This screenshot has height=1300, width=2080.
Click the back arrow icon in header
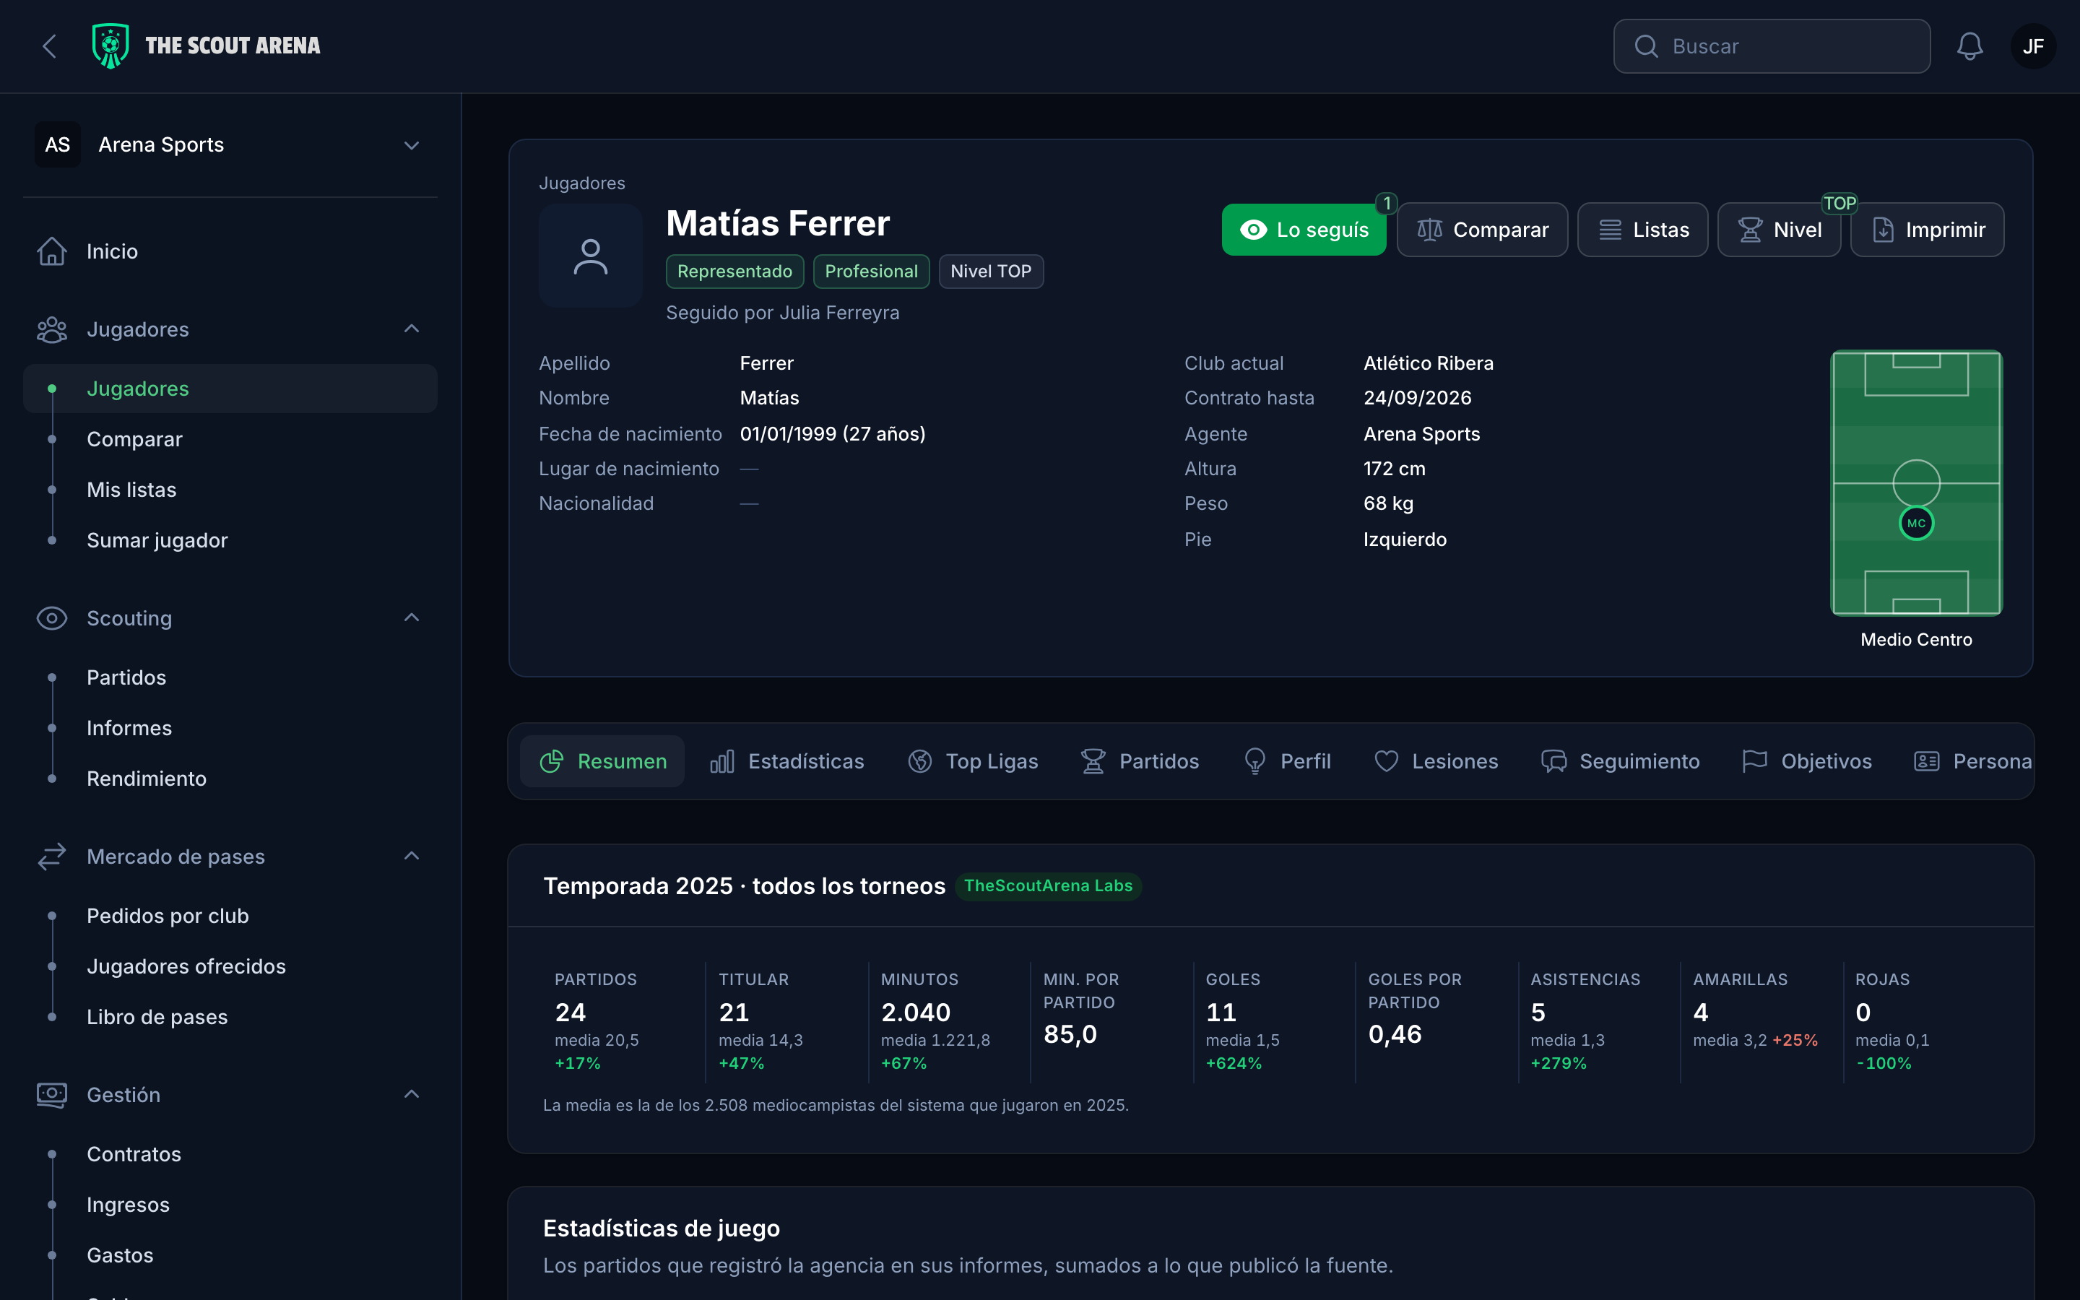[50, 46]
